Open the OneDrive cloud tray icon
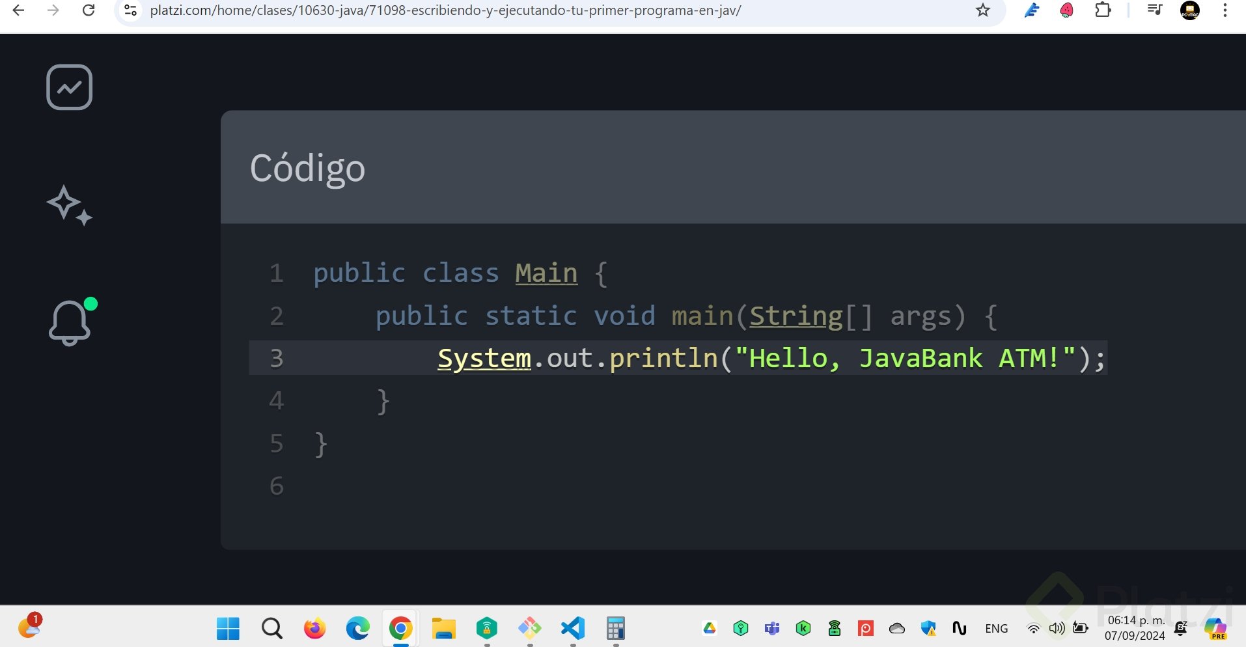 click(897, 628)
